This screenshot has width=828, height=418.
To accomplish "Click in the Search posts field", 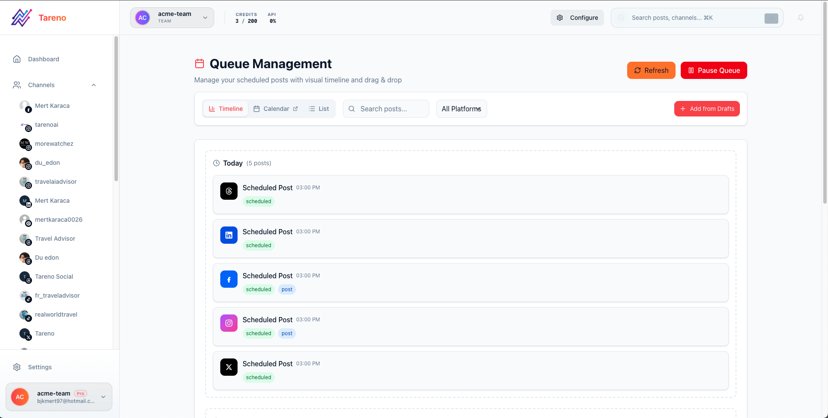I will pos(386,109).
